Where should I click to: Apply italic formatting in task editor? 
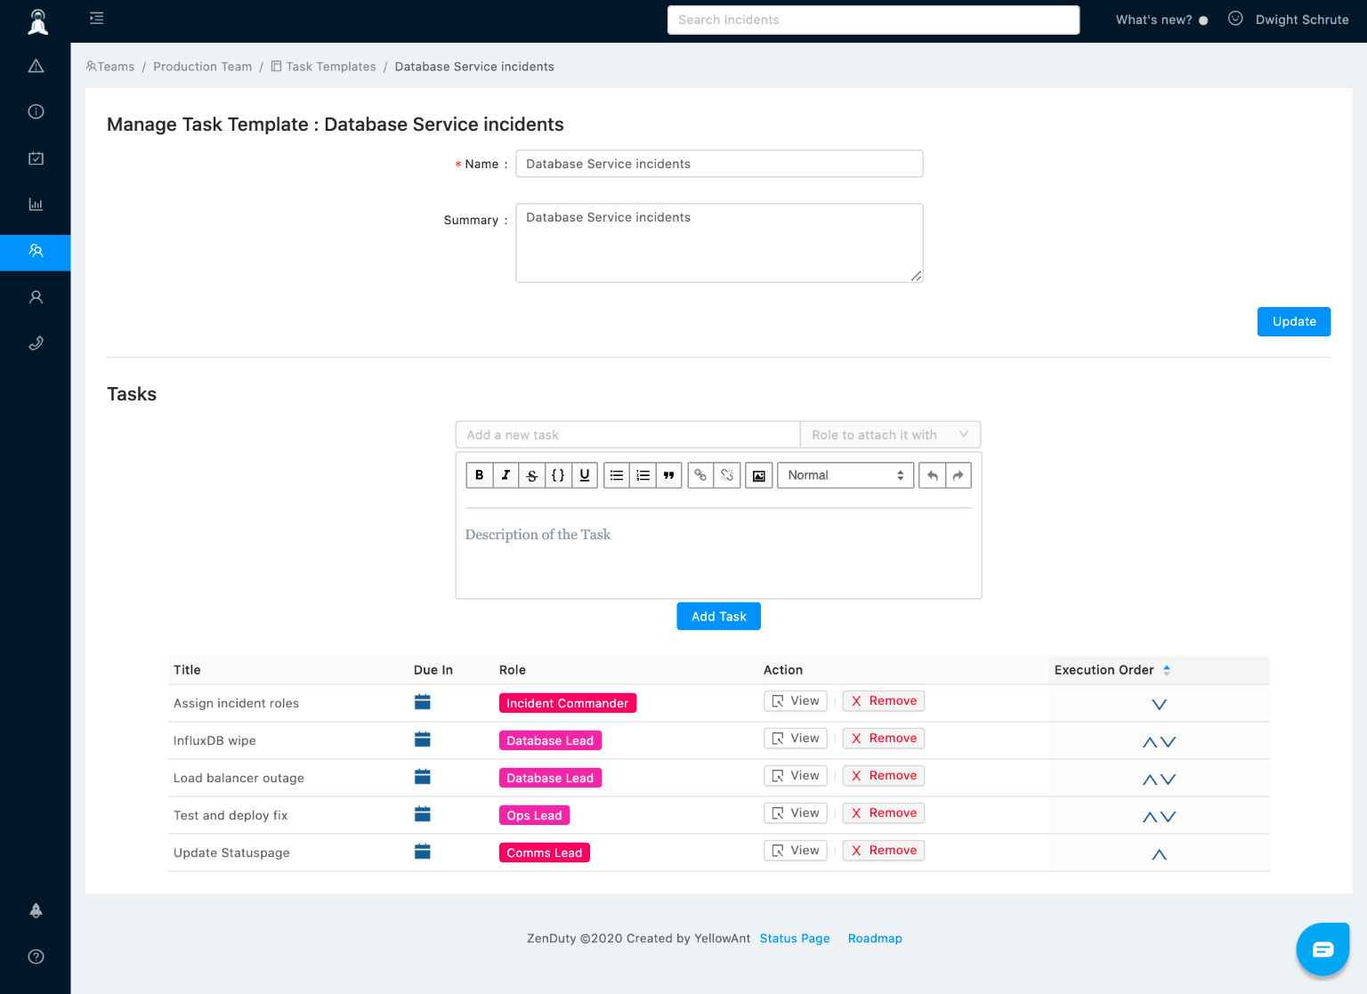506,475
